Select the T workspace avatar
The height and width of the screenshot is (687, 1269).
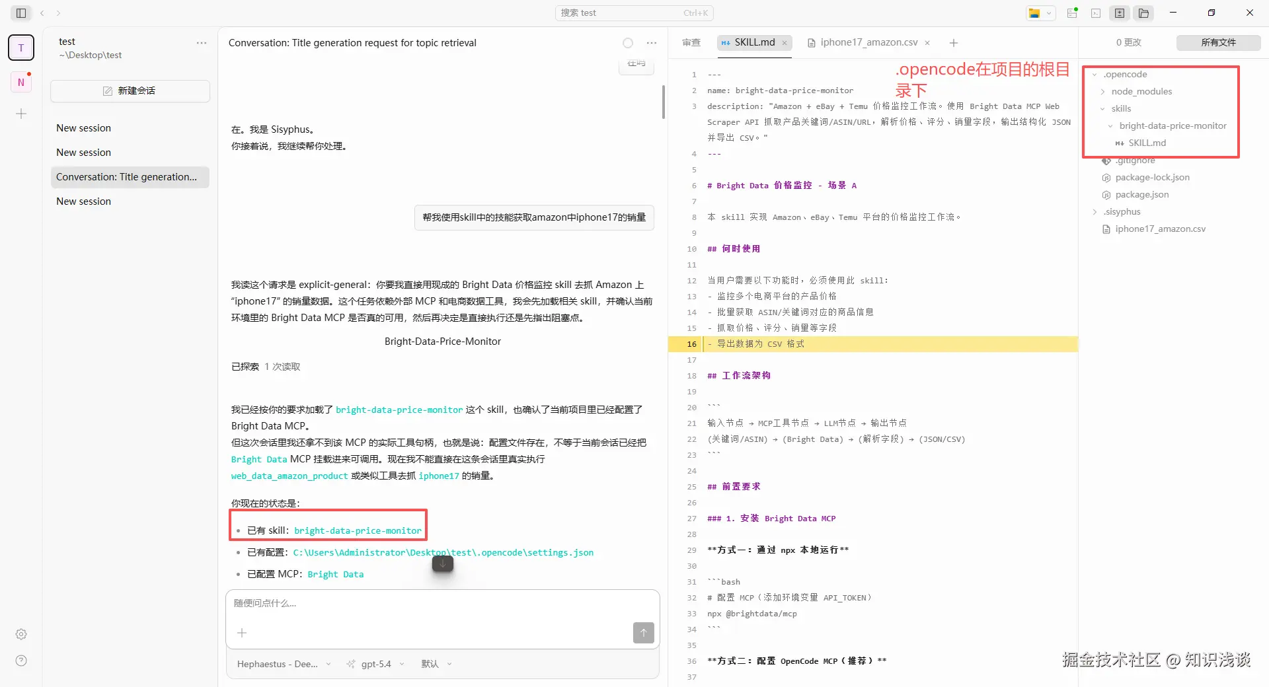20,47
